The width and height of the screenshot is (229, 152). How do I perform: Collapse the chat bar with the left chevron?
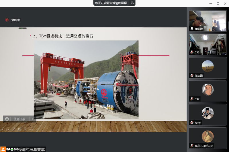[x=33, y=119]
